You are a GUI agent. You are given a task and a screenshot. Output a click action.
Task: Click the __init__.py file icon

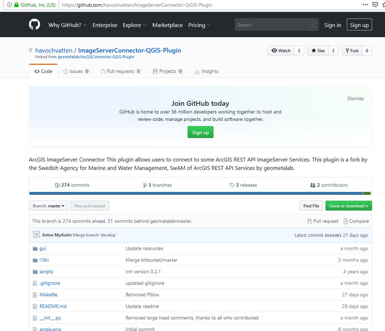click(35, 318)
